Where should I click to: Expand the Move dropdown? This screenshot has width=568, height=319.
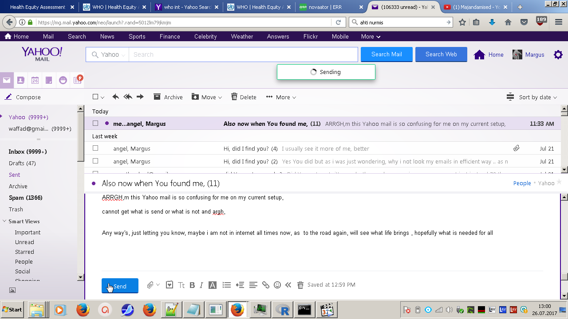[x=207, y=97]
